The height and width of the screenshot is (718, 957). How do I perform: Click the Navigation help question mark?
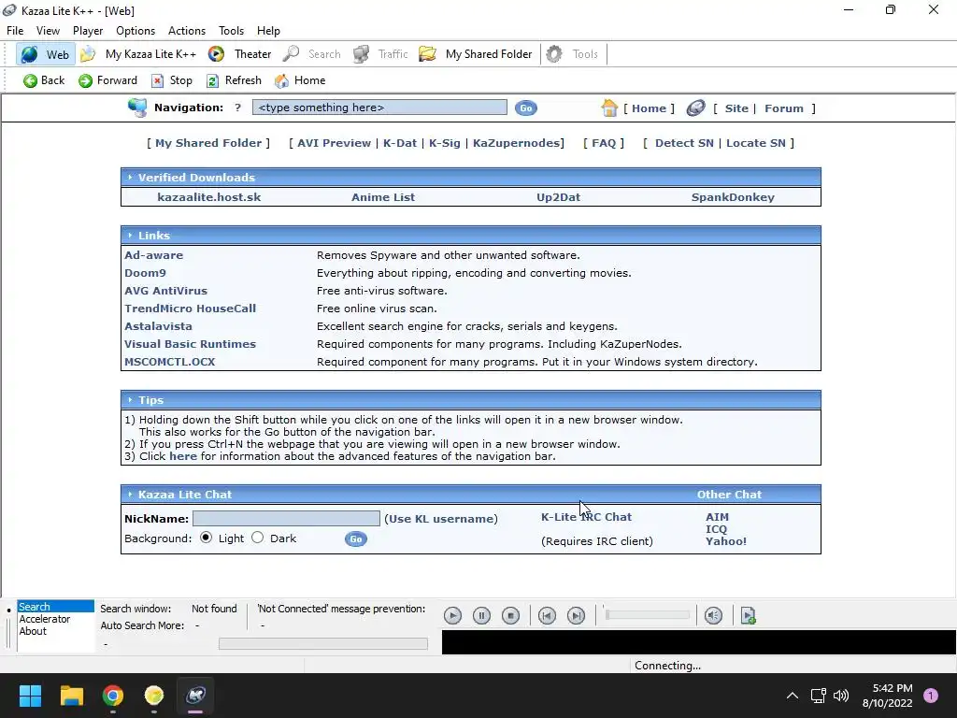click(237, 108)
